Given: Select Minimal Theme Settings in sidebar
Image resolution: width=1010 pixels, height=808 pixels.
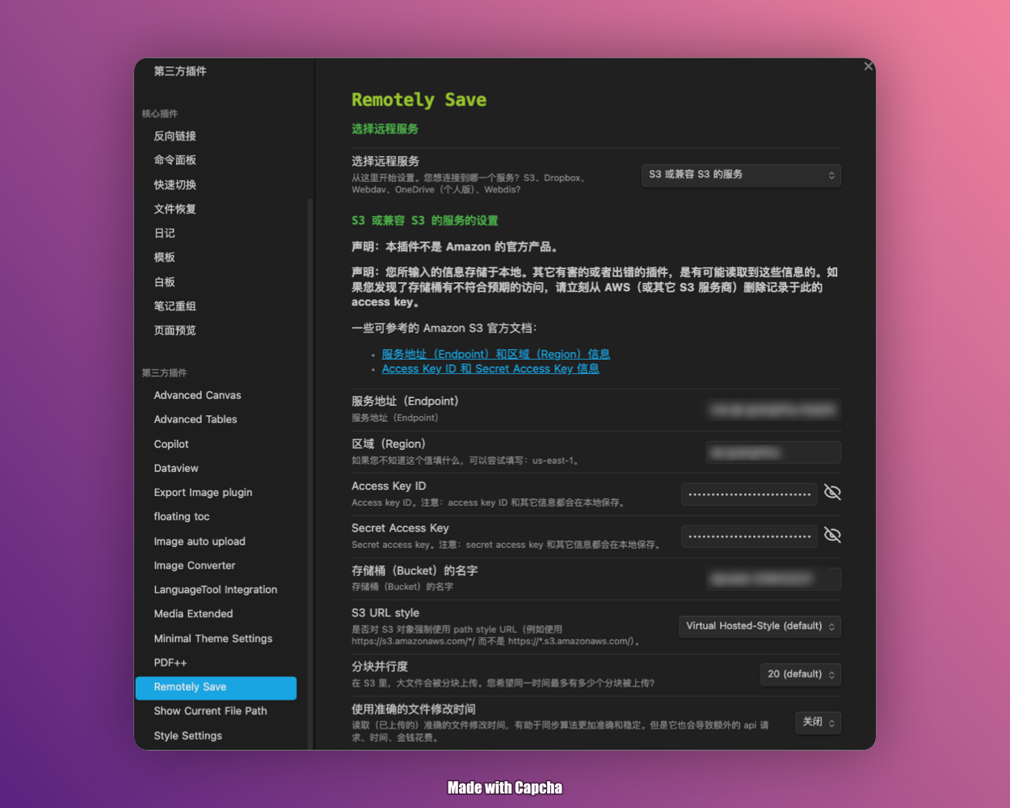Looking at the screenshot, I should pos(213,638).
